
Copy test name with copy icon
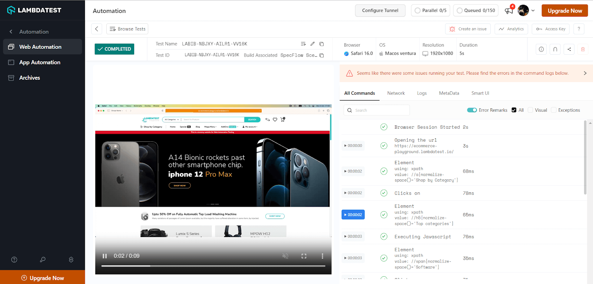(x=322, y=44)
